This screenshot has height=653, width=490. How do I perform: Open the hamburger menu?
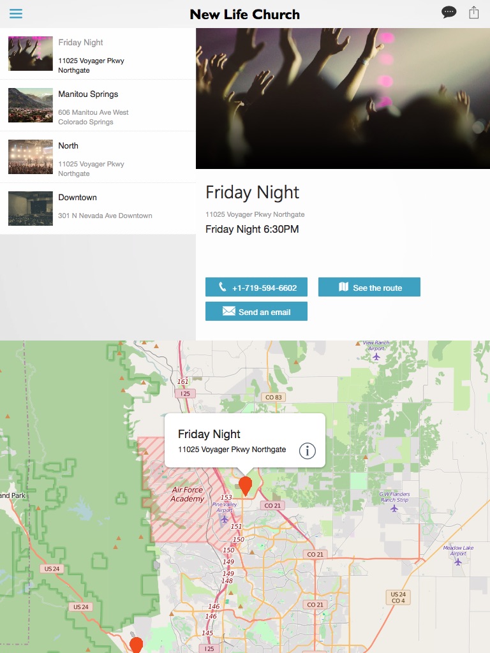tap(16, 13)
